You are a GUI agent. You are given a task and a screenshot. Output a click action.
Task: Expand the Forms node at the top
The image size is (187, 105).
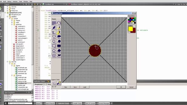(8, 9)
